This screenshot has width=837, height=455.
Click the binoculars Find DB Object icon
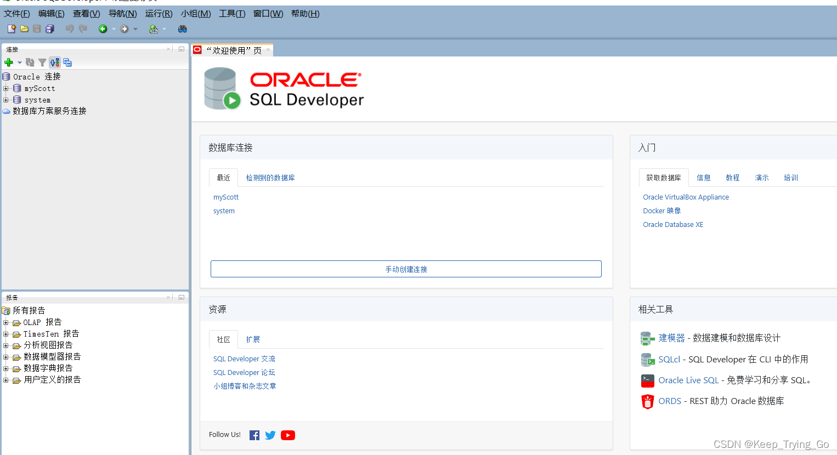183,29
